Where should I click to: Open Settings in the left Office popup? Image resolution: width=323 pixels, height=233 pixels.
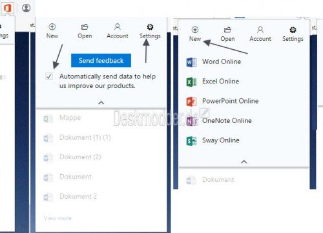[x=150, y=31]
